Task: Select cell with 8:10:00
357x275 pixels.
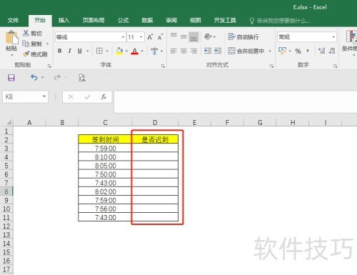Action: pyautogui.click(x=105, y=157)
